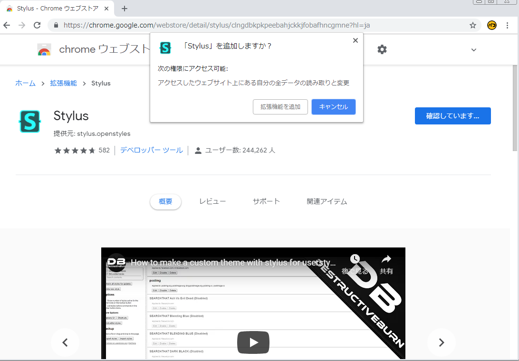Switch to the レビュー tab
This screenshot has width=519, height=361.
pos(212,201)
